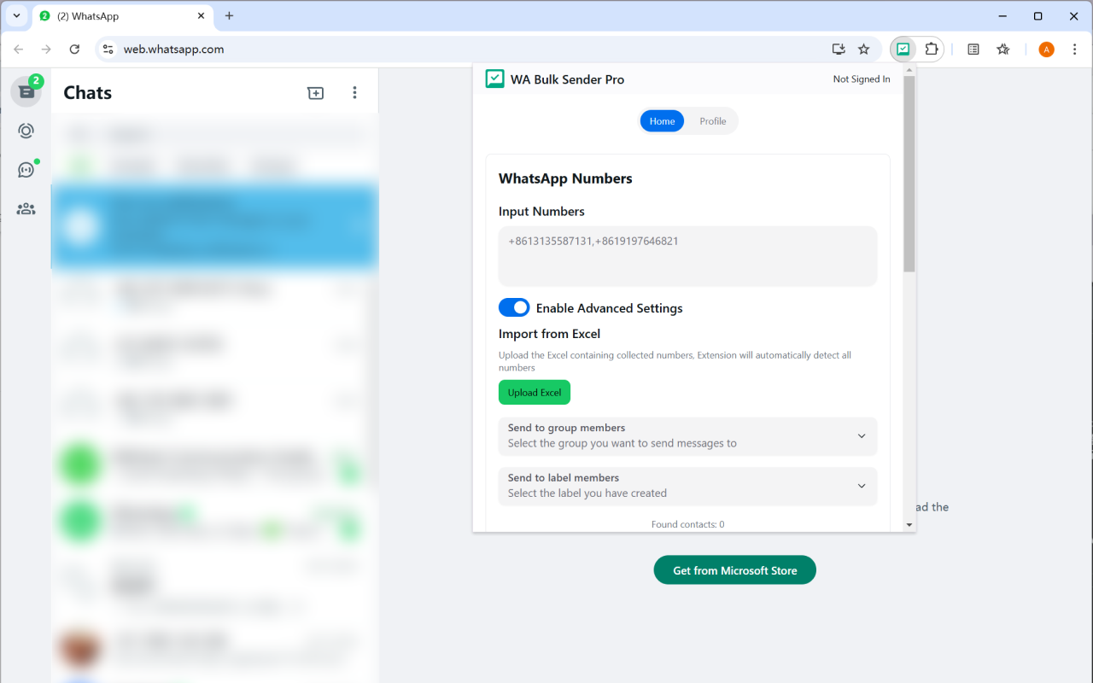Bookmark this page with the star icon
Viewport: 1093px width, 683px height.
(863, 50)
